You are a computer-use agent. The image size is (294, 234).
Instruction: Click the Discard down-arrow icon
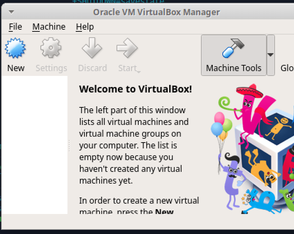point(92,48)
